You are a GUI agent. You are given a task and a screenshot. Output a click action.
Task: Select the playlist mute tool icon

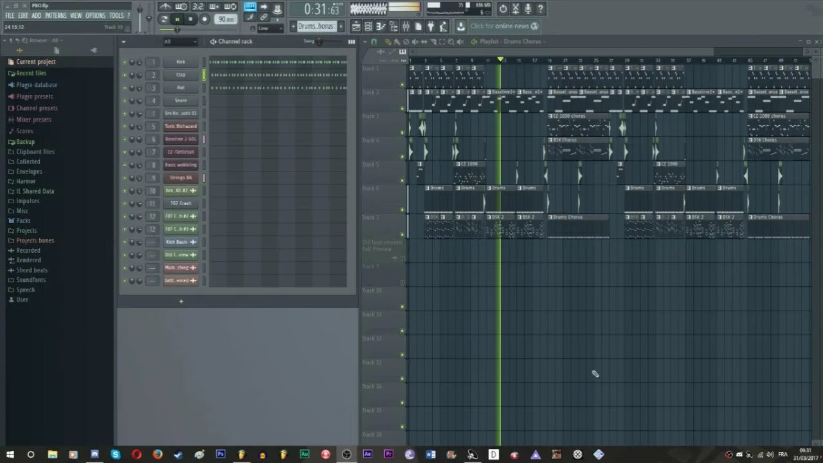[x=414, y=42]
